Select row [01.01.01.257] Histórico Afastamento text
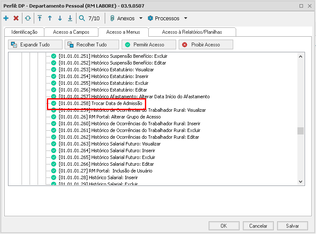This screenshot has height=234, width=316. (134, 97)
